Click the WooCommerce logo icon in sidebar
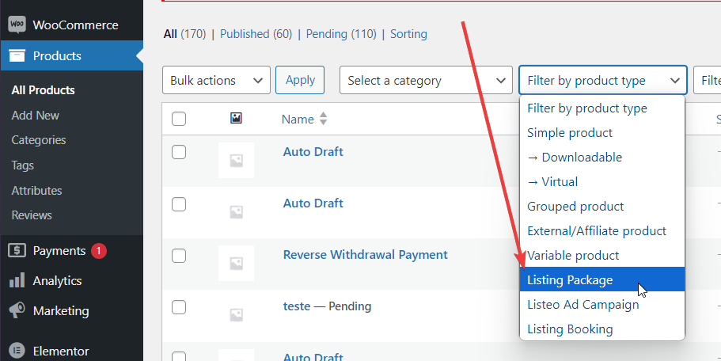Screen dimensions: 721x361 click(17, 25)
